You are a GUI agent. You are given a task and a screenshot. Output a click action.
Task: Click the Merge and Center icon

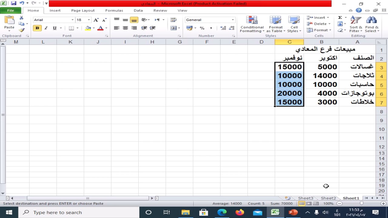coord(173,28)
